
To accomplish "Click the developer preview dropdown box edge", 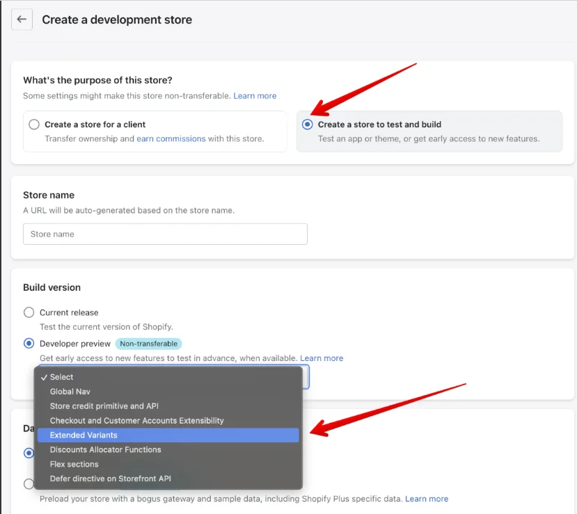I will [306, 377].
